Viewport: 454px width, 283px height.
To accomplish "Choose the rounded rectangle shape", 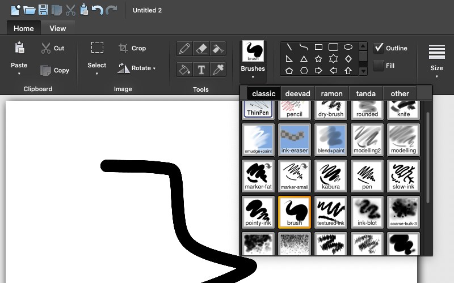I will click(x=333, y=47).
